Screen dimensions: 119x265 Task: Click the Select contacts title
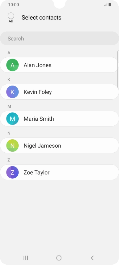pyautogui.click(x=42, y=17)
